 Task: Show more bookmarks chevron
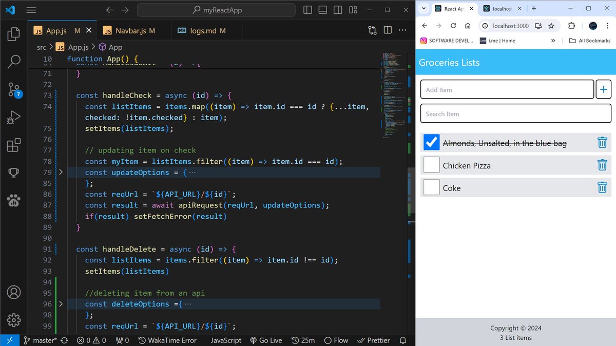point(553,41)
